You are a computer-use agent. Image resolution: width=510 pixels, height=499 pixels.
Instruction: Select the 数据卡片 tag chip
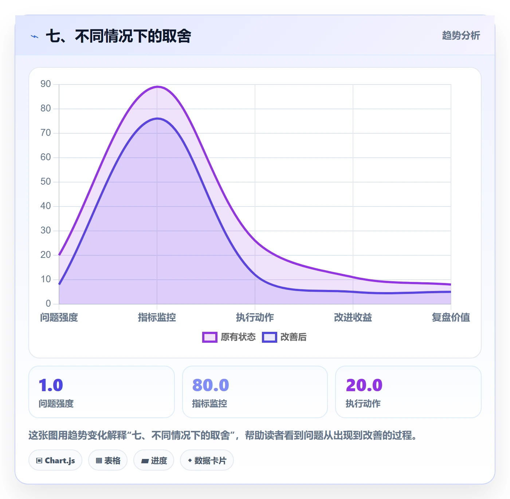tap(207, 460)
